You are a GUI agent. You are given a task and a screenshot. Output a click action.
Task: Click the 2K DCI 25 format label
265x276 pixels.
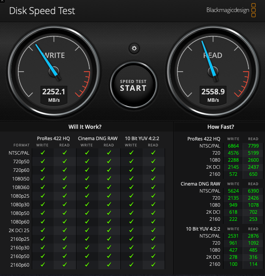[x=19, y=231]
